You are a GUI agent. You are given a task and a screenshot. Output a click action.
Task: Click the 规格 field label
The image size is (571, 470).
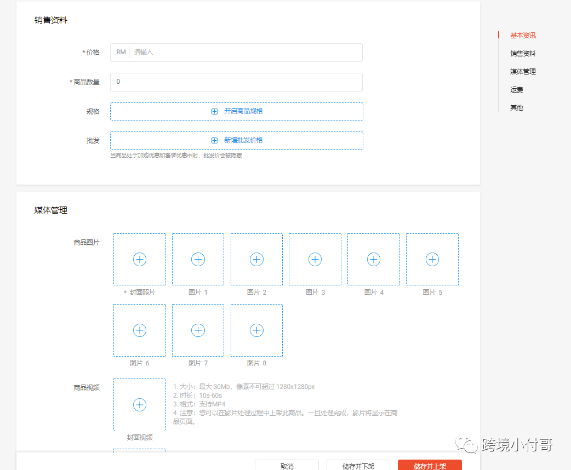[x=93, y=111]
